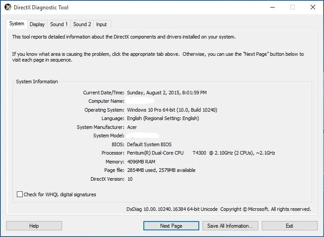This screenshot has height=237, width=324.
Task: Click Save All Information button
Action: pos(230,226)
